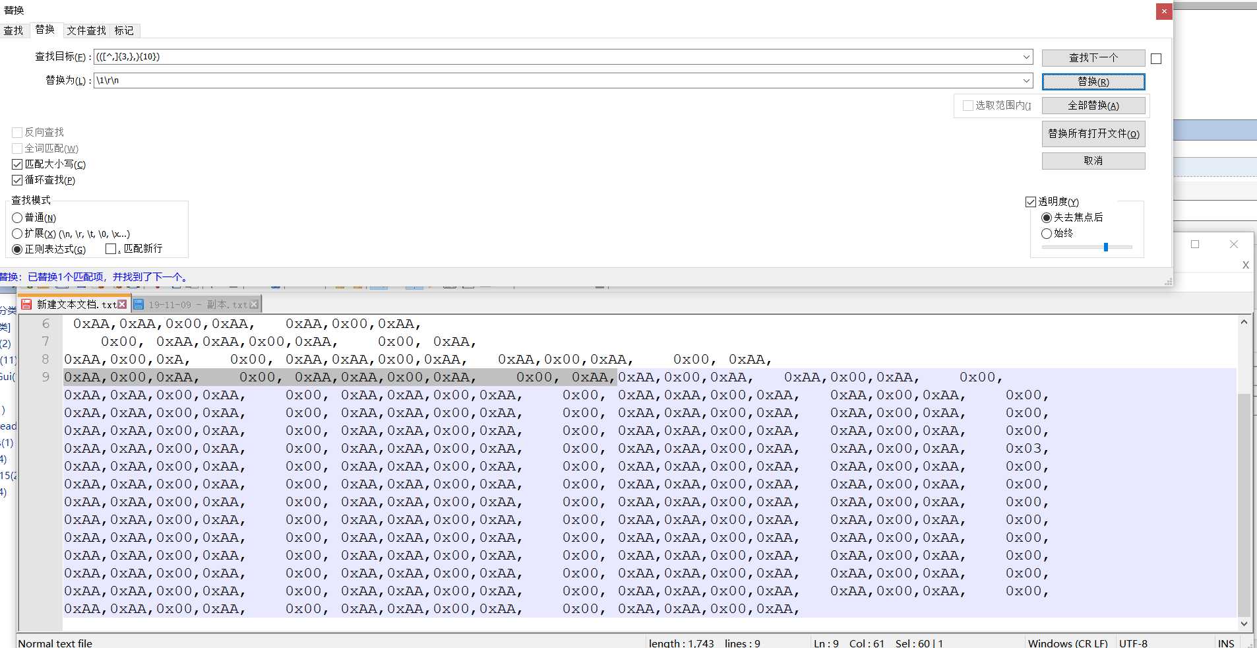Viewport: 1257px width, 648px height.
Task: Close the 替换 dialog with red X
Action: (1164, 11)
